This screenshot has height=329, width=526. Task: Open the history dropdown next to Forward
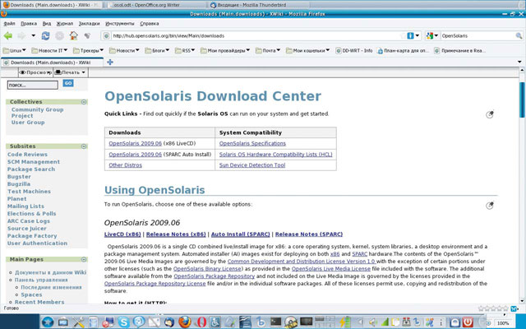coord(33,35)
